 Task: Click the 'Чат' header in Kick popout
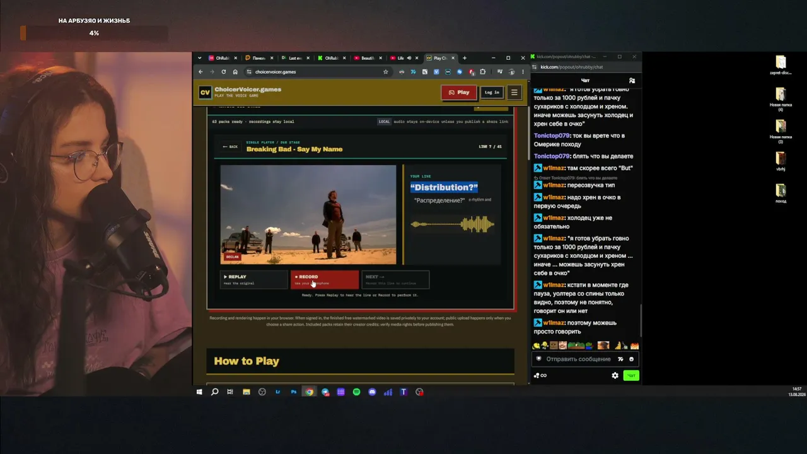click(585, 81)
